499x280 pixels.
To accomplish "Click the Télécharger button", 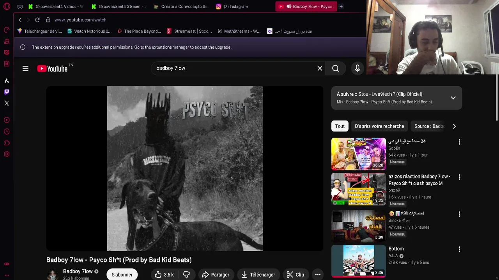I will tap(258, 275).
